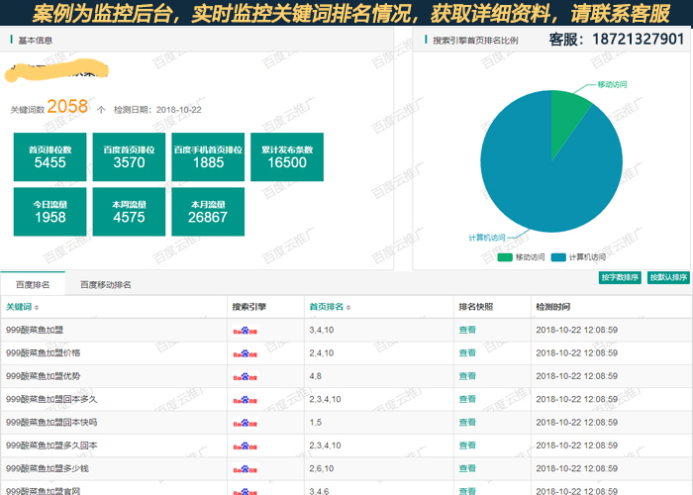This screenshot has width=693, height=495.
Task: Click 累计发布条数 16500 tile
Action: pos(287,156)
